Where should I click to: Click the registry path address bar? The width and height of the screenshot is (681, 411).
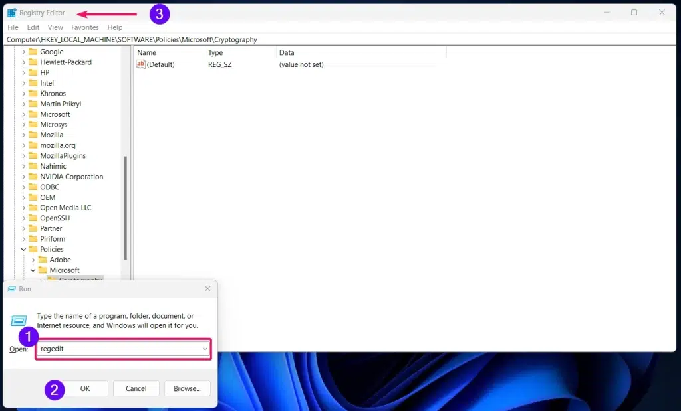(x=340, y=39)
